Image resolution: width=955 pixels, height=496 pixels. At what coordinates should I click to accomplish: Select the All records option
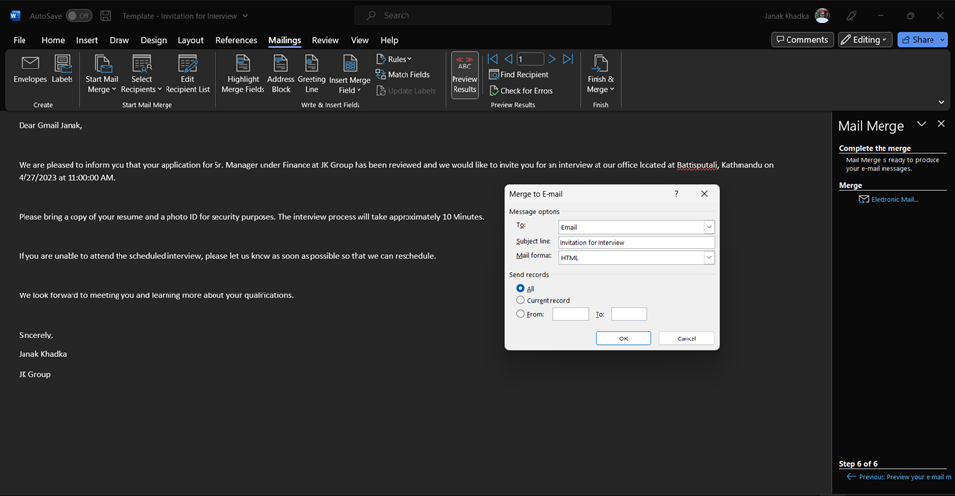520,288
